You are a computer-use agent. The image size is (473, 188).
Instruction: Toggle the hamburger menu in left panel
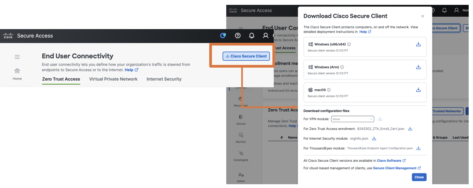[17, 57]
